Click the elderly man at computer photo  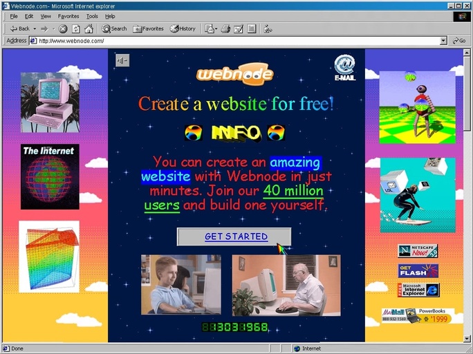[286, 286]
